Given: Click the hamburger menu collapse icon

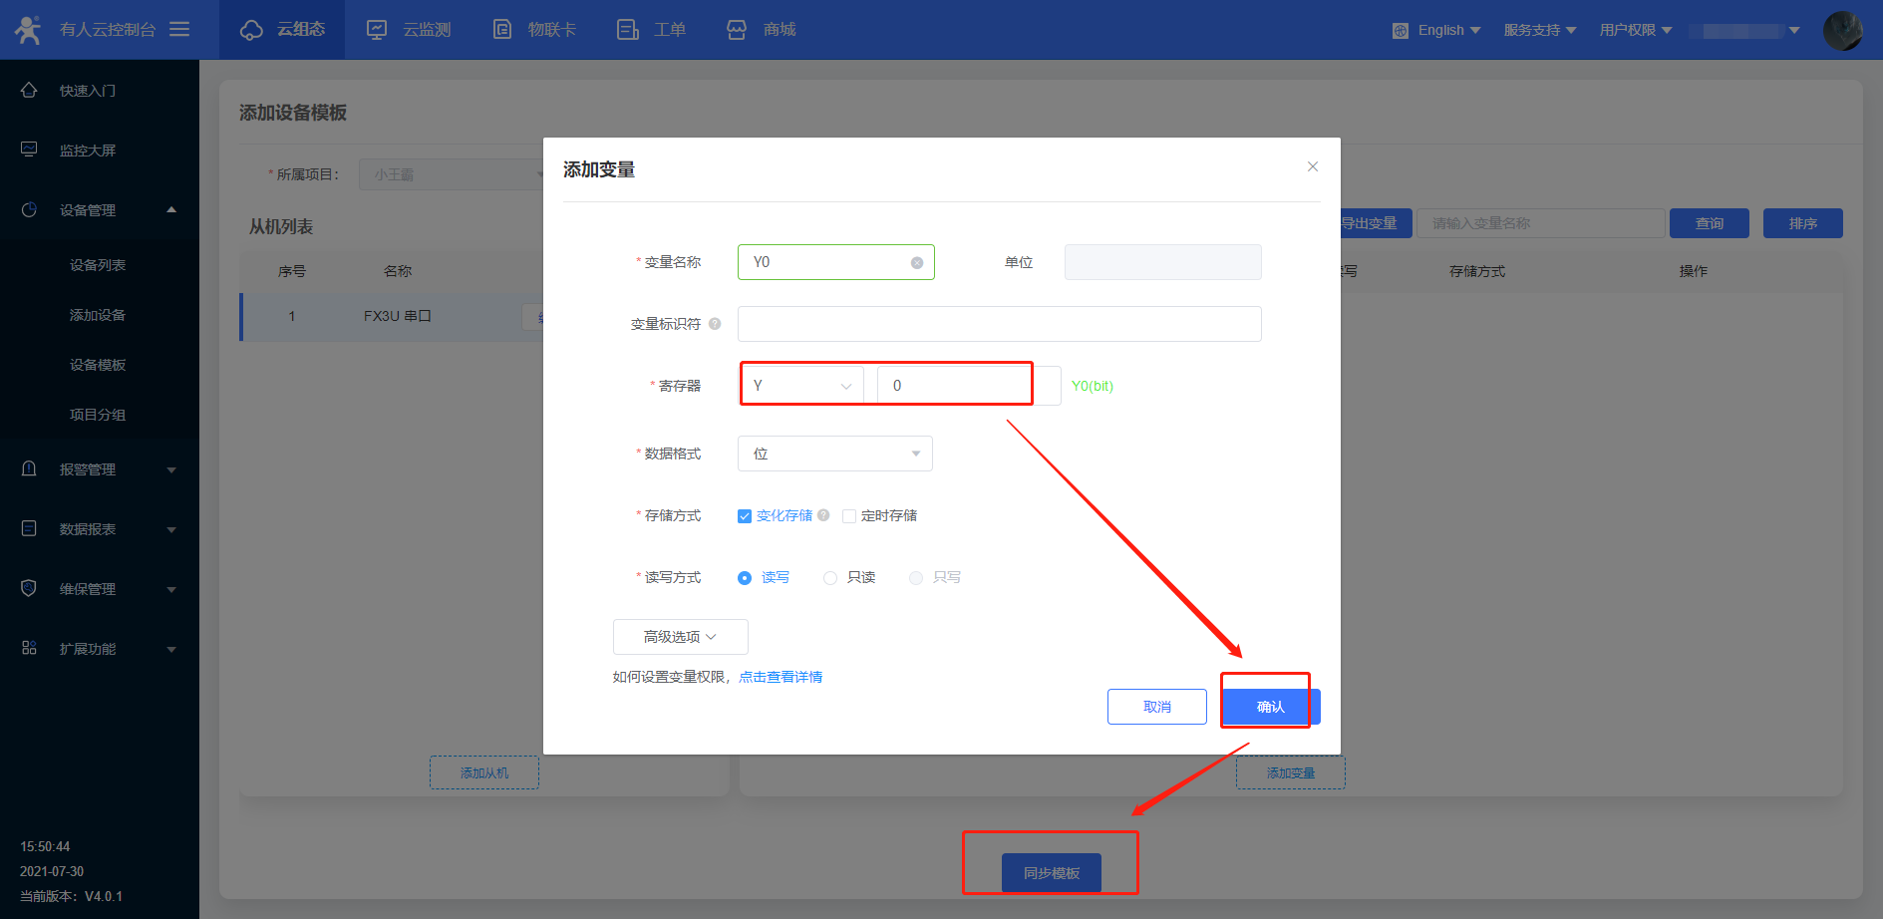Looking at the screenshot, I should click(x=179, y=30).
